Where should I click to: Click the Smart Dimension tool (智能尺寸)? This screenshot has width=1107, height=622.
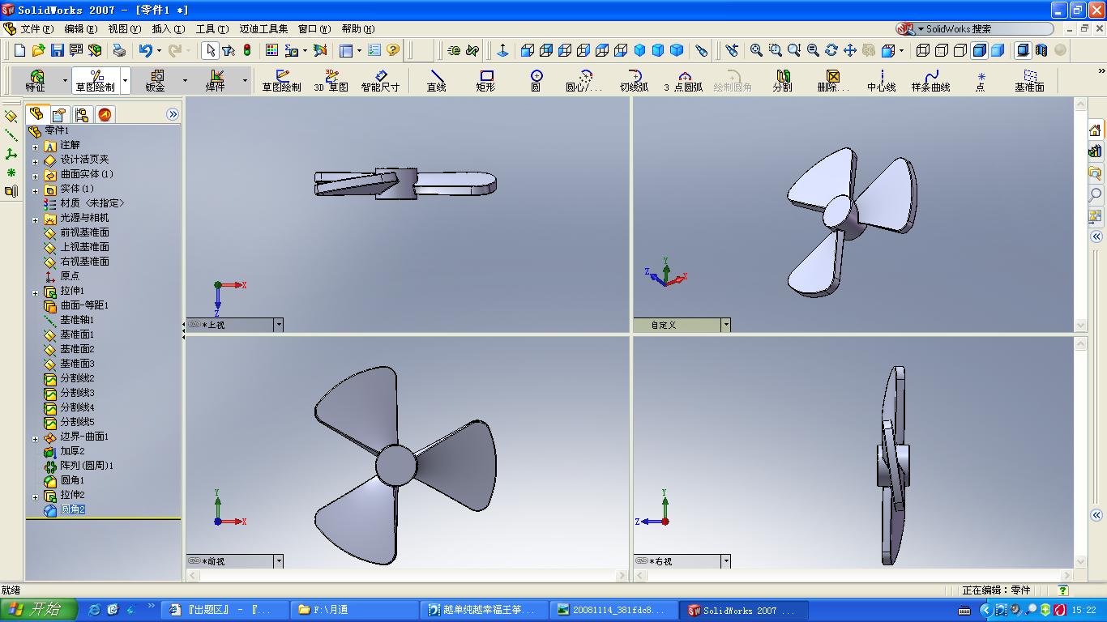point(380,81)
